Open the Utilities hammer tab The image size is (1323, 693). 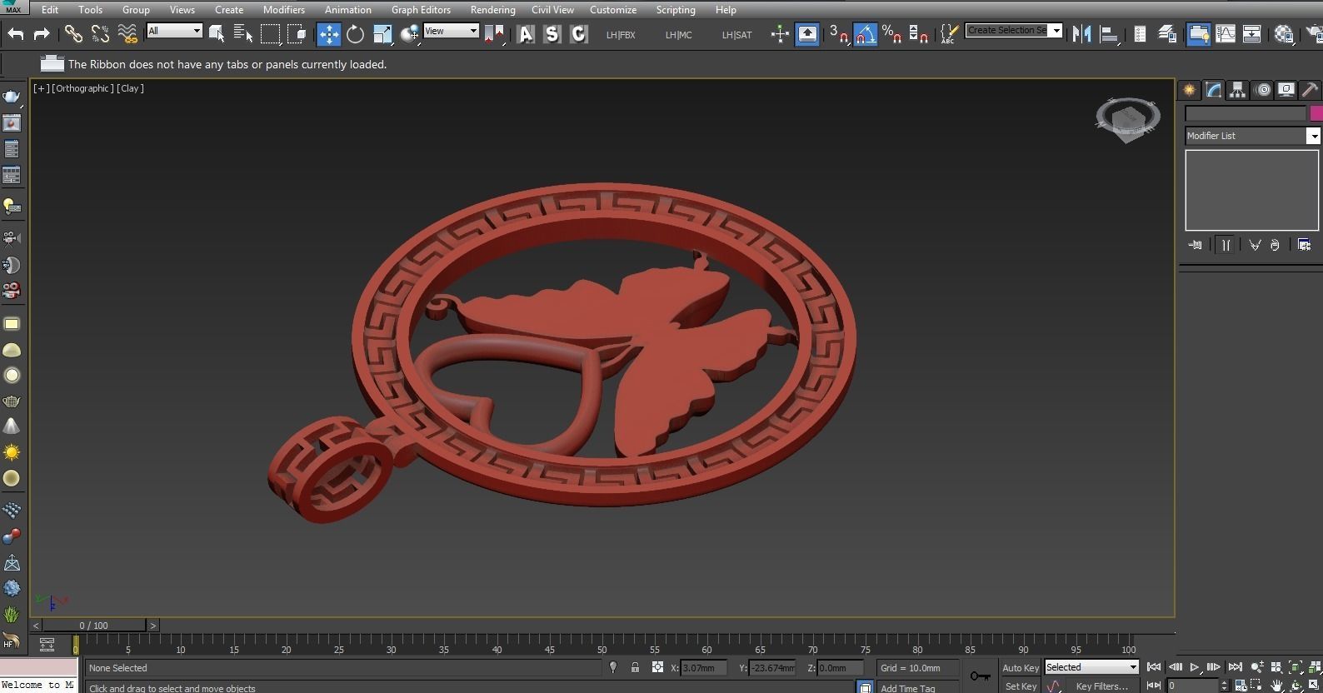tap(1310, 90)
